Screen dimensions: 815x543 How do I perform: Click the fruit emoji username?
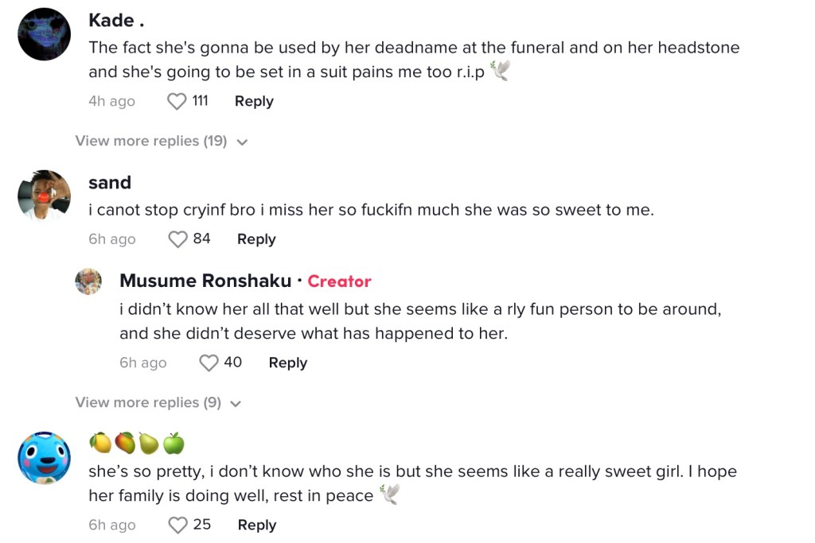(136, 443)
